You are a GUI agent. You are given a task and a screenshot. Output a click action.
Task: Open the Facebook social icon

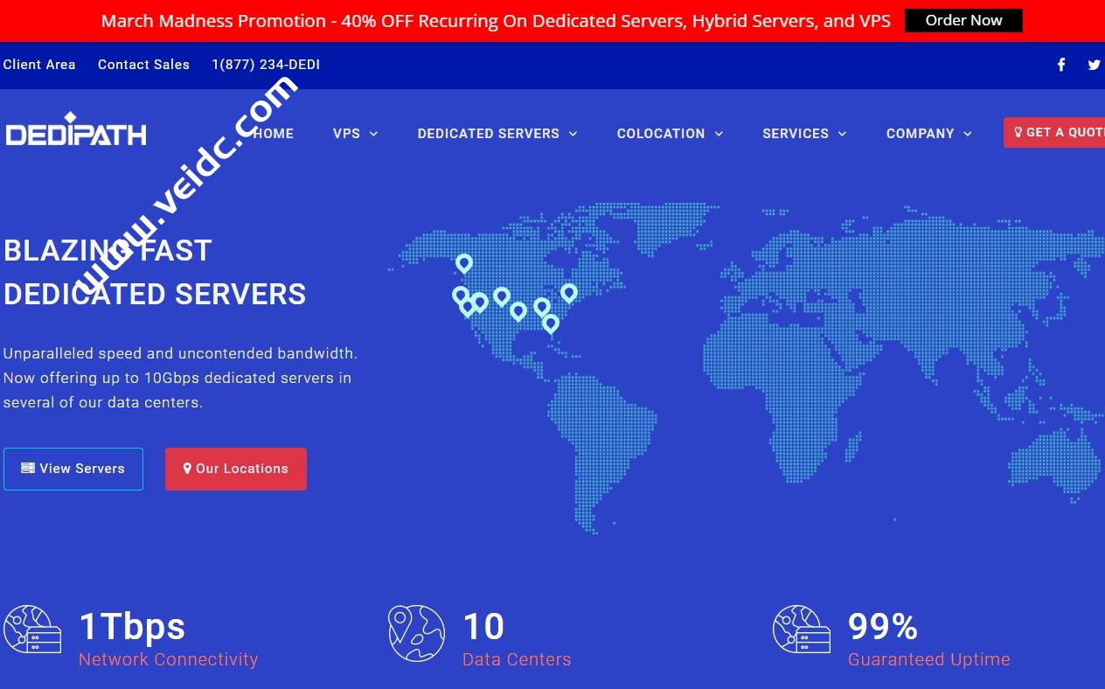pyautogui.click(x=1061, y=65)
